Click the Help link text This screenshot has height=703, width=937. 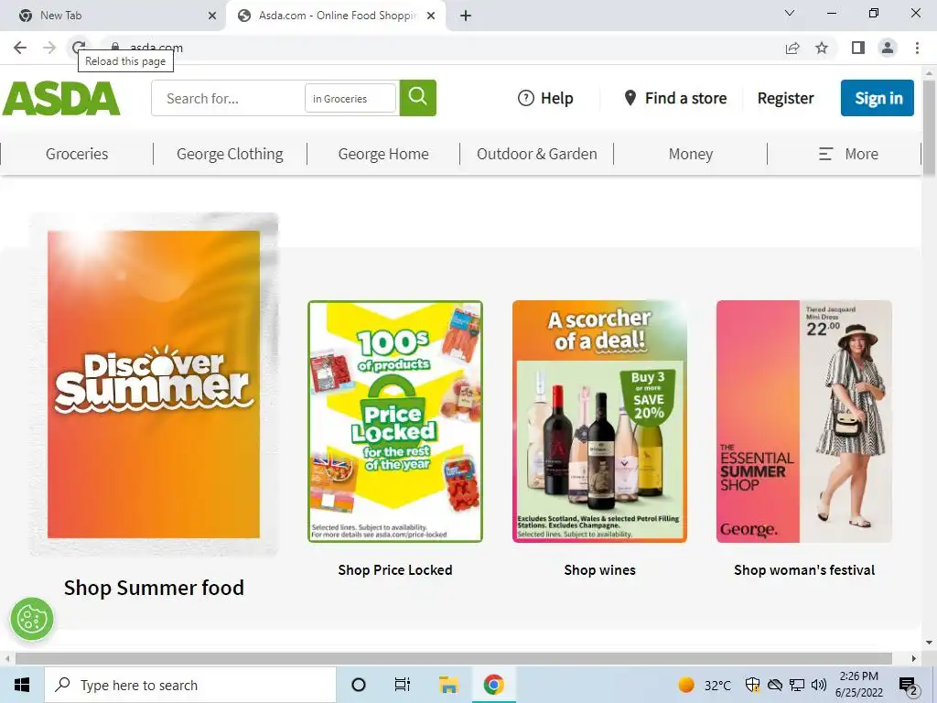click(557, 98)
